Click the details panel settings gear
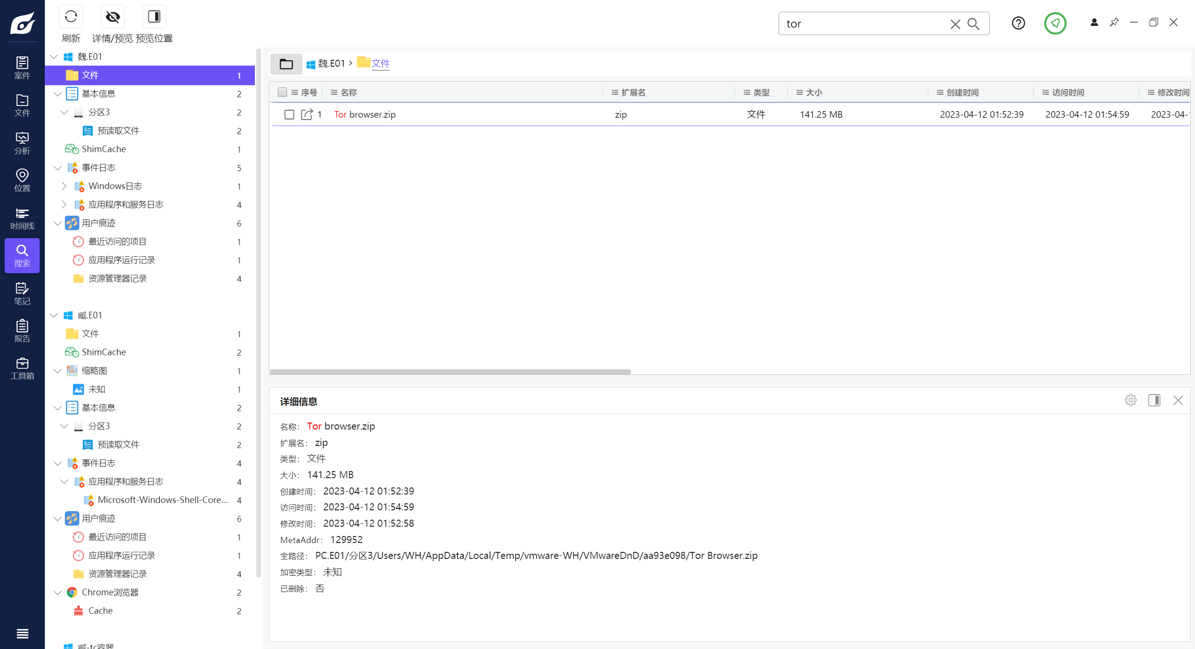 tap(1131, 400)
